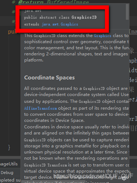Click the java.awt package label in popup
Screen dimensions: 137x183
pos(33,11)
